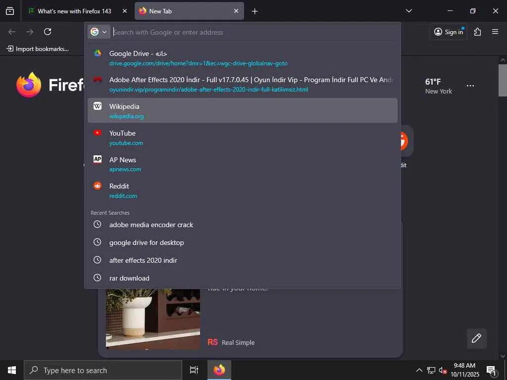Click the network status tray icon
Viewport: 507px width, 380px height.
point(431,370)
